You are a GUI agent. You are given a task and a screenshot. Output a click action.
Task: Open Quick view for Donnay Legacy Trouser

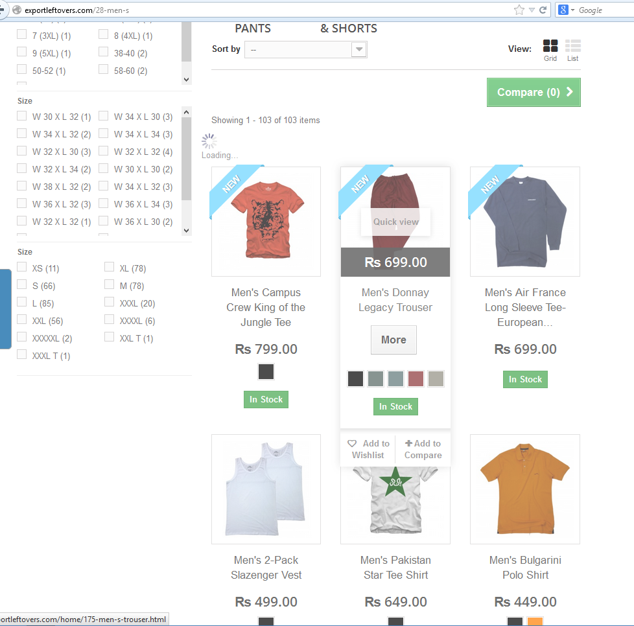pyautogui.click(x=395, y=222)
